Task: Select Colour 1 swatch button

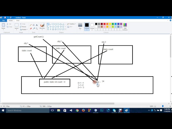Action: pos(87,27)
